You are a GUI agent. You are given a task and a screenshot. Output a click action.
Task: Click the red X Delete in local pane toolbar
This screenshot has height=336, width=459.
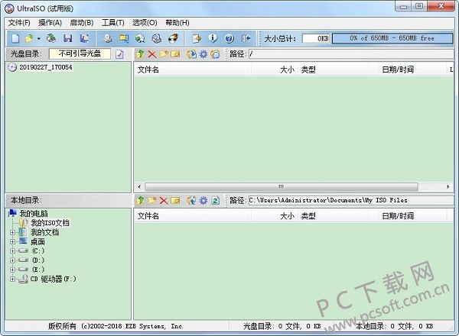coord(164,200)
